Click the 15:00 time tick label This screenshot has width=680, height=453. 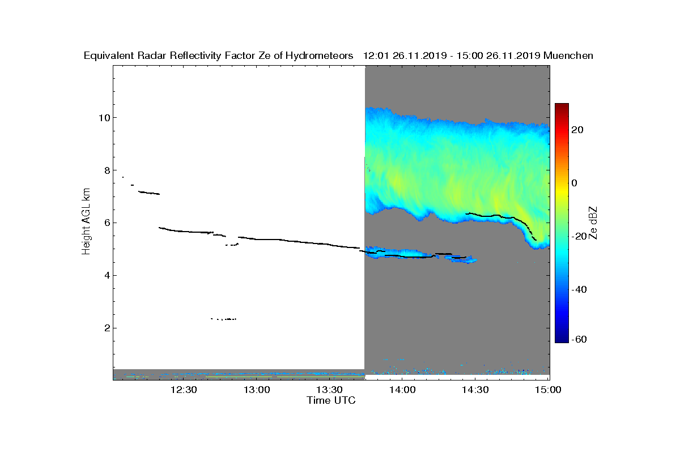pyautogui.click(x=548, y=390)
